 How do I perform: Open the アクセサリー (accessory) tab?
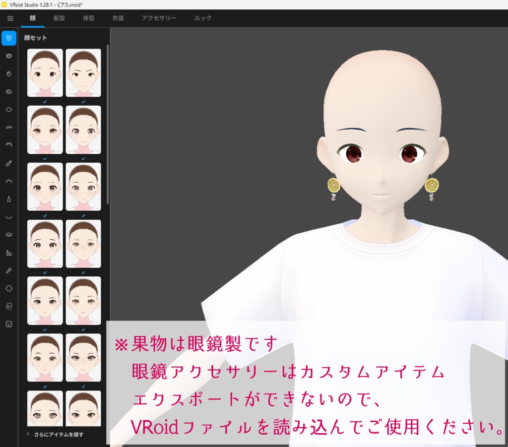click(x=159, y=17)
